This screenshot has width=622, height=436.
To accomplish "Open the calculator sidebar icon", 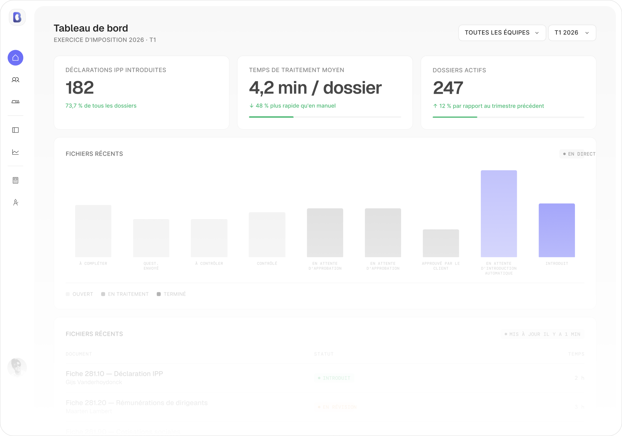I will (x=16, y=180).
